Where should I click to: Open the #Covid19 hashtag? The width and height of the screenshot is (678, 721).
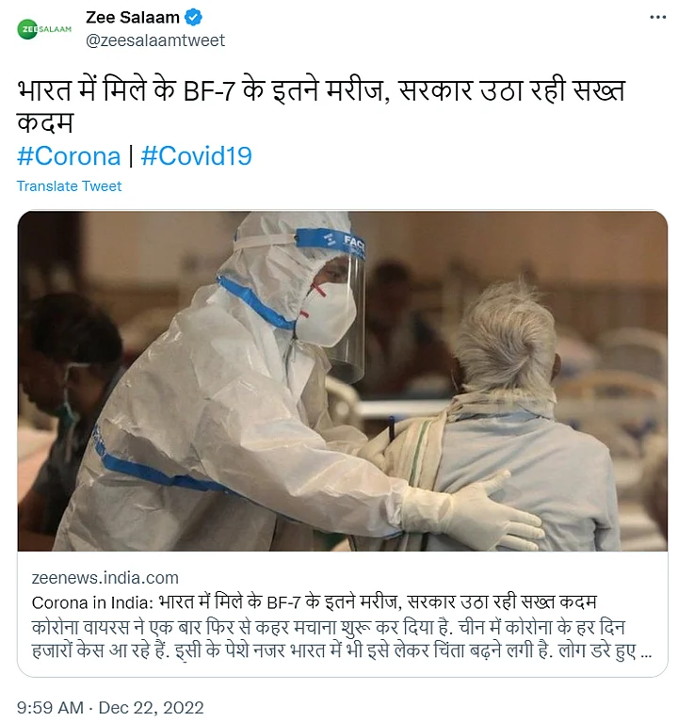197,156
